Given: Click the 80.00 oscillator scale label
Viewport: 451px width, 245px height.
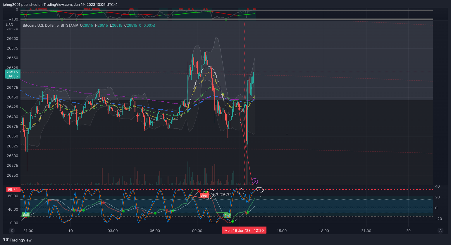Looking at the screenshot, I should 13,196.
